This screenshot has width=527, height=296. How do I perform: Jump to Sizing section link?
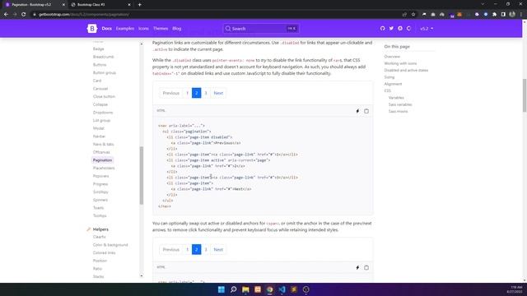coord(389,77)
